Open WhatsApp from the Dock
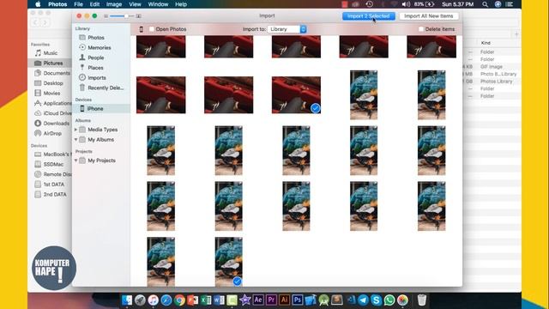 point(389,300)
